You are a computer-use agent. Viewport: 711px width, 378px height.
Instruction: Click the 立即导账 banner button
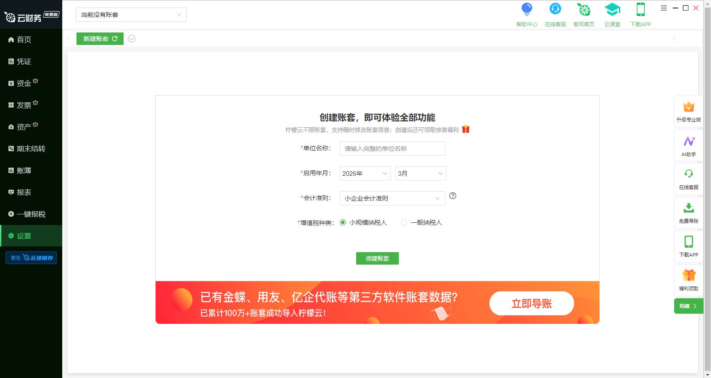531,303
